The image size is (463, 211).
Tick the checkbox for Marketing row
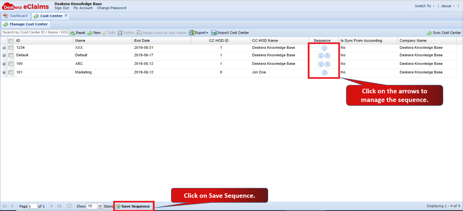coord(11,72)
